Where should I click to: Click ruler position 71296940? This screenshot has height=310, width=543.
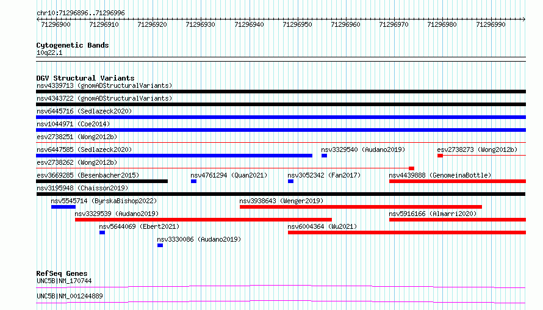pos(249,24)
